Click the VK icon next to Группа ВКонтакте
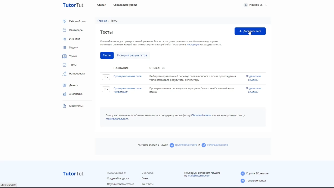Viewport: 334px width, 188px height. 242,173
